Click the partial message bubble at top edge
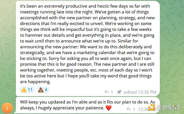The width and height of the screenshot is (184, 114). click(55, 0)
